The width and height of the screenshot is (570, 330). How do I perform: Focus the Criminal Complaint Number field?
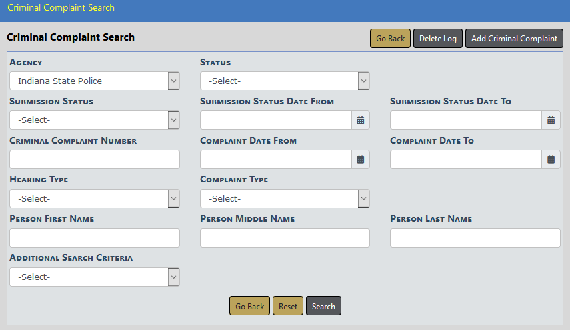point(95,160)
